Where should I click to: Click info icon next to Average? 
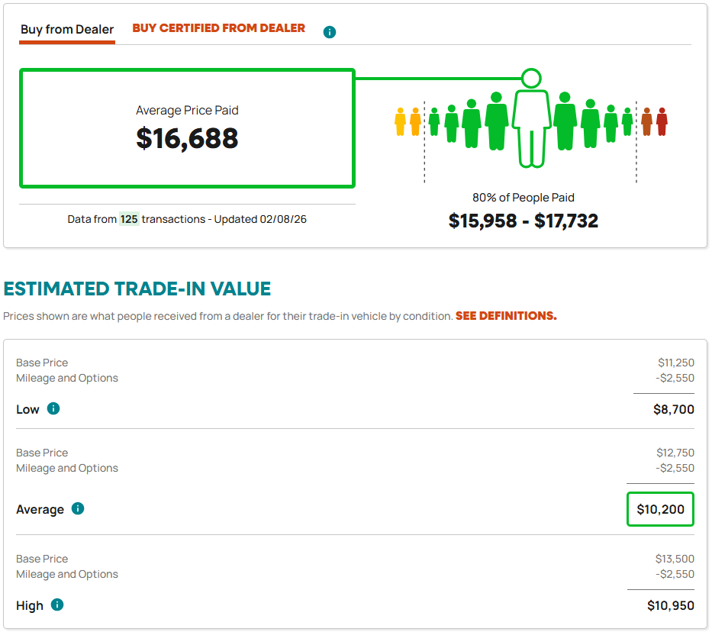click(x=78, y=508)
